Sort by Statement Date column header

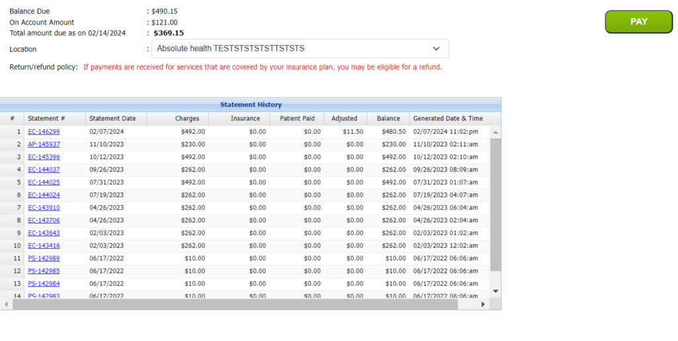click(113, 119)
